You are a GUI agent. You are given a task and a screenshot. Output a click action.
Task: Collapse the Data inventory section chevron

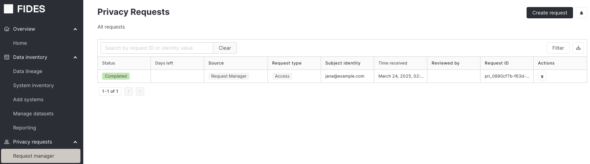[x=75, y=57]
